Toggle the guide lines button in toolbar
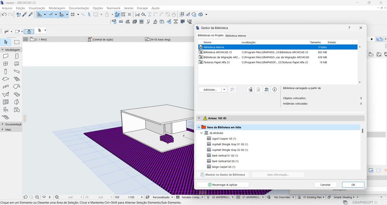Screen dimensions: 387x205 40,15
